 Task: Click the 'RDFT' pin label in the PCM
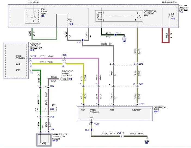click(x=18, y=70)
